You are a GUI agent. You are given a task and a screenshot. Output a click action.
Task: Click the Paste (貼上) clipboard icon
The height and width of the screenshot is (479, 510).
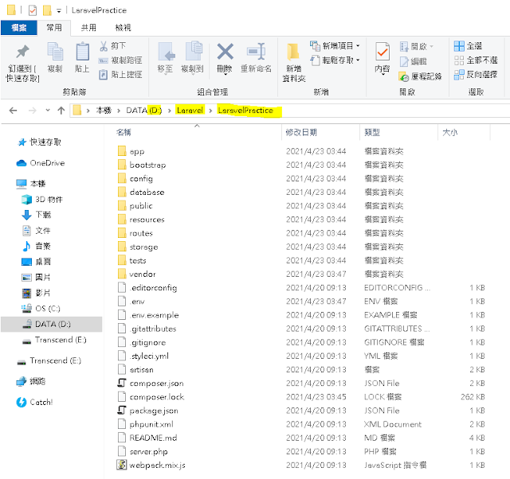[82, 51]
